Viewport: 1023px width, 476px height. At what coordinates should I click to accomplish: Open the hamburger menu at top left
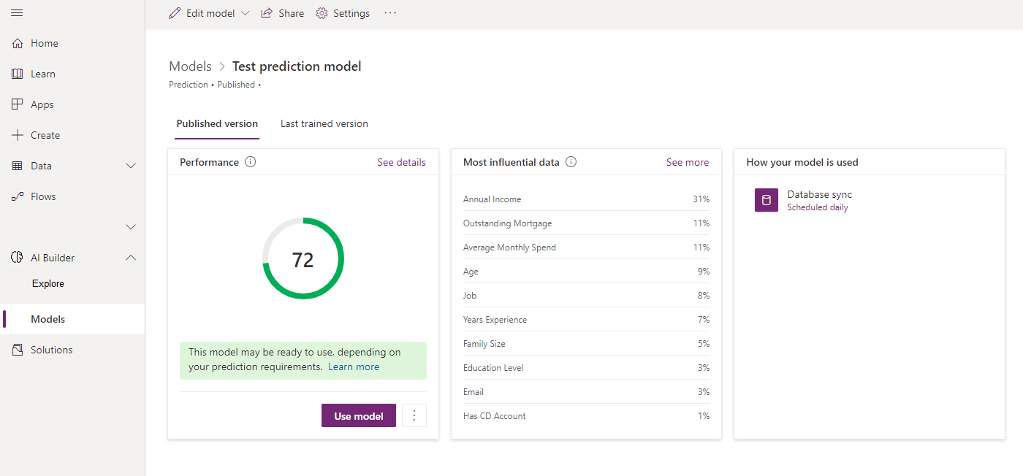point(17,12)
